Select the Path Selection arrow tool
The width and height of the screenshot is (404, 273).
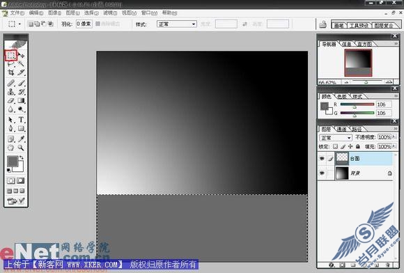11,120
